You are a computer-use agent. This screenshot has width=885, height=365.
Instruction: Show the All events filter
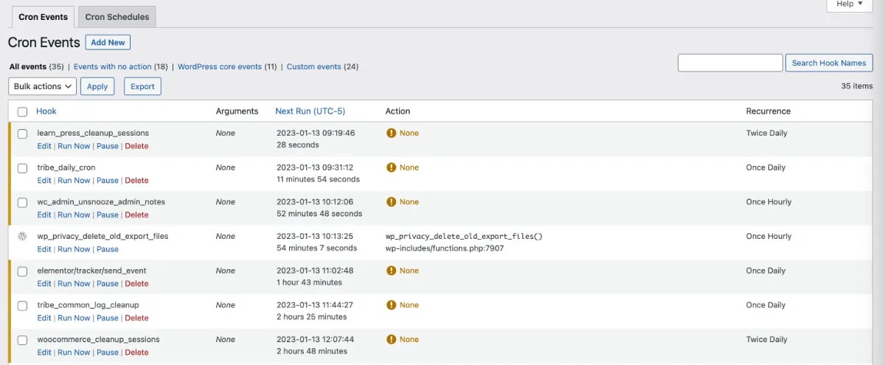[x=28, y=66]
